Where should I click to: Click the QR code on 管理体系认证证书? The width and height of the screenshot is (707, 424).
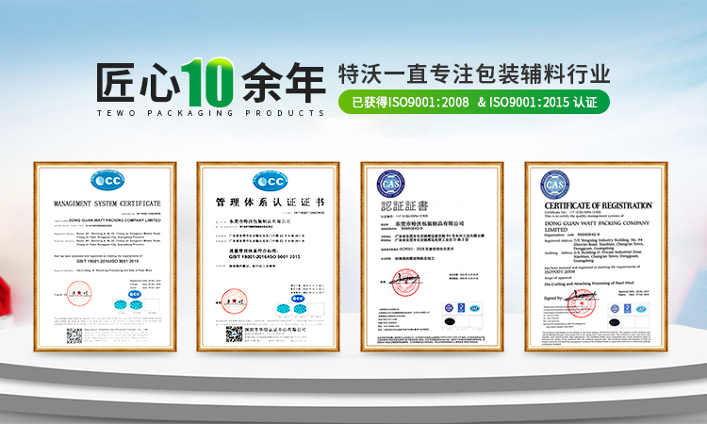point(234,334)
